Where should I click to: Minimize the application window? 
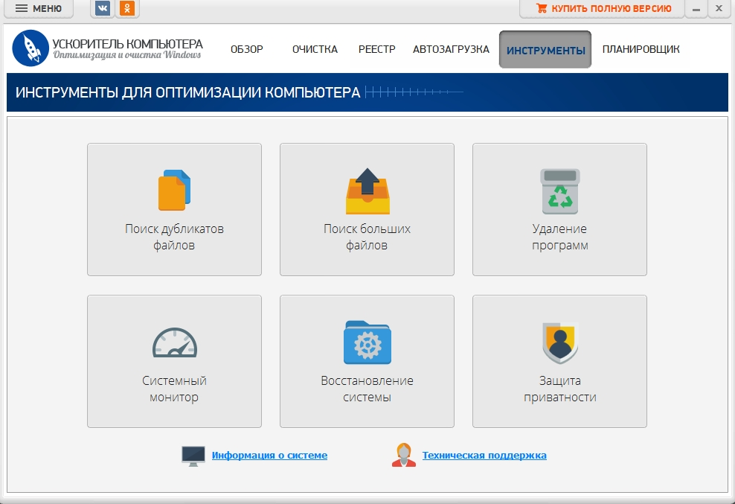coord(696,8)
